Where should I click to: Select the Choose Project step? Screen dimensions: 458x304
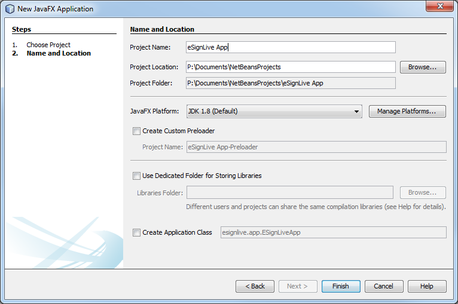coord(48,45)
